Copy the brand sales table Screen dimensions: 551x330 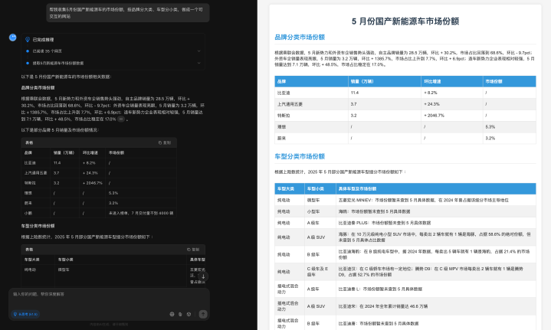tap(165, 142)
